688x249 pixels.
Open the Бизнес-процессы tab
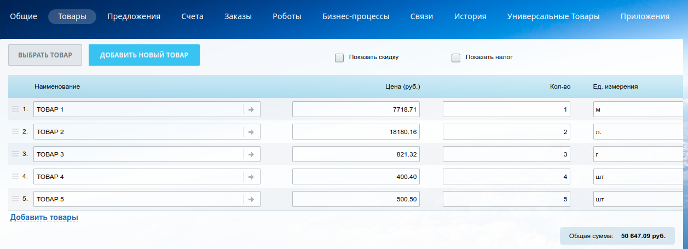click(x=356, y=16)
